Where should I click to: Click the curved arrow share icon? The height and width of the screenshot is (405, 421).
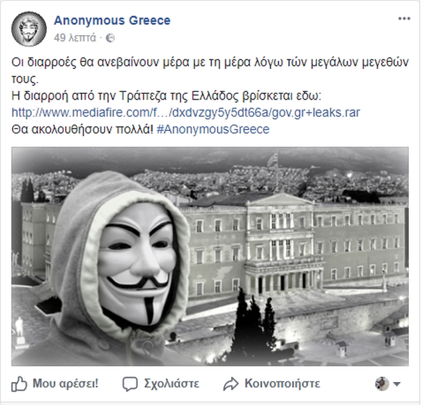point(231,384)
